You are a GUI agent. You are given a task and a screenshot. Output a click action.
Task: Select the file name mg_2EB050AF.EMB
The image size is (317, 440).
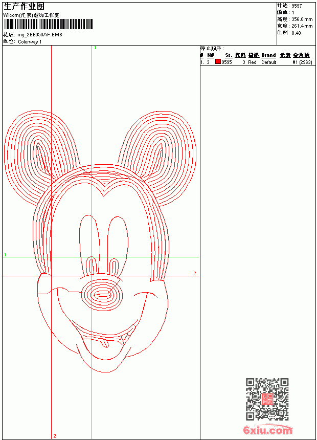[40, 35]
